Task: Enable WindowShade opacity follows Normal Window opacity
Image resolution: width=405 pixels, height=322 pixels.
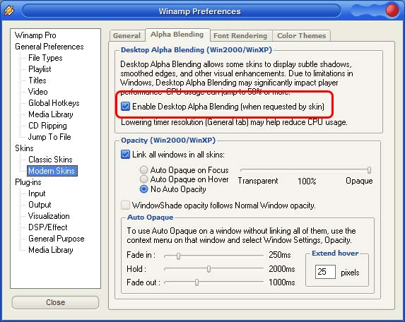Action: [126, 205]
